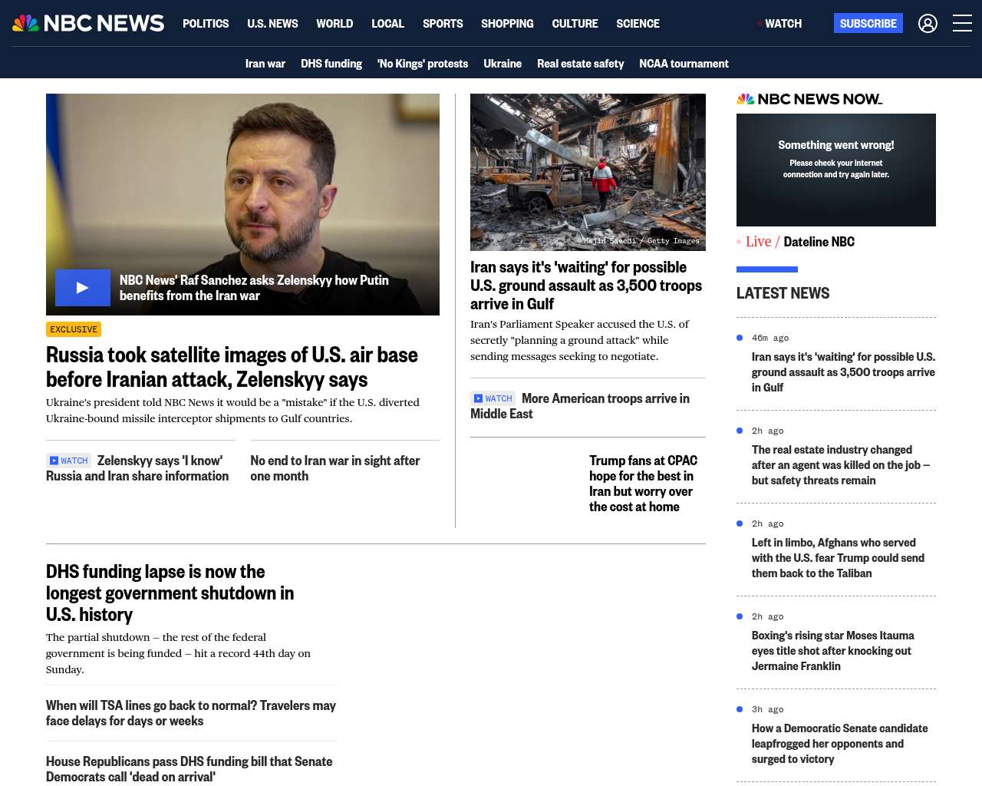
Task: Play the Zelenskyy interview video
Action: pos(83,288)
